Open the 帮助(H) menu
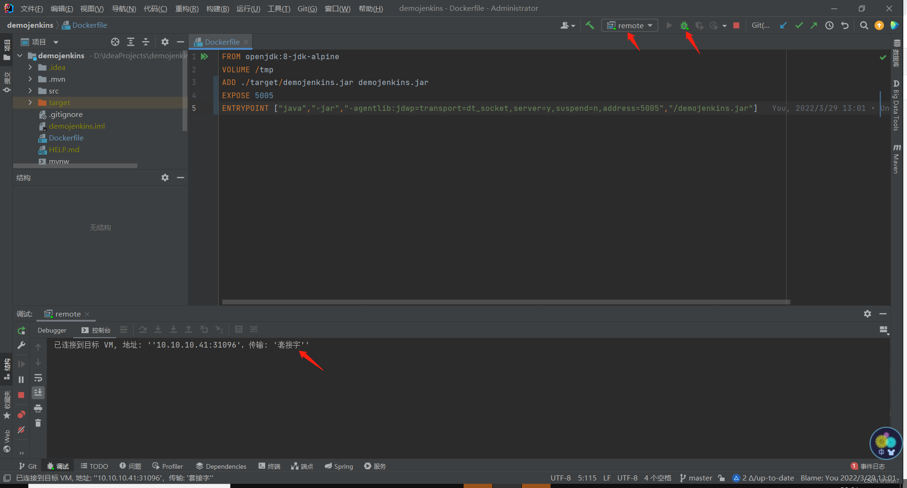The height and width of the screenshot is (488, 907). [x=371, y=8]
